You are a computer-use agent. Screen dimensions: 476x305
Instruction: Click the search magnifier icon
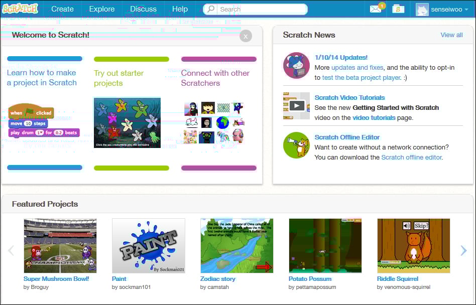(x=211, y=9)
